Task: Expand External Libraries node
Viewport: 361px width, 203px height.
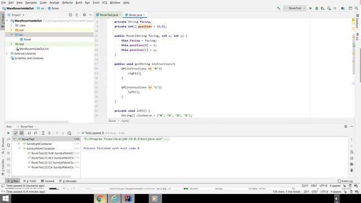Action: 7,54
